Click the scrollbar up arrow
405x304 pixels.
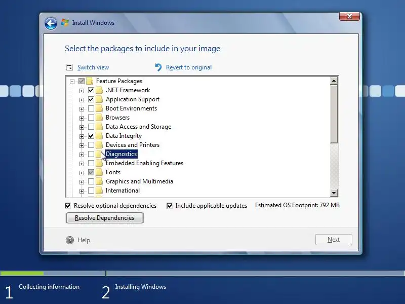(334, 81)
